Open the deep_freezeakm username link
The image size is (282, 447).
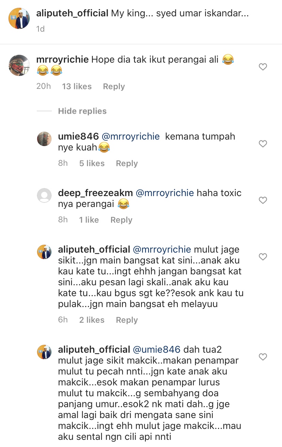pos(95,193)
